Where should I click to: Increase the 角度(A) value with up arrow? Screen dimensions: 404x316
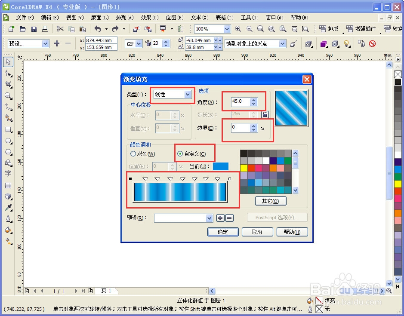coord(253,100)
